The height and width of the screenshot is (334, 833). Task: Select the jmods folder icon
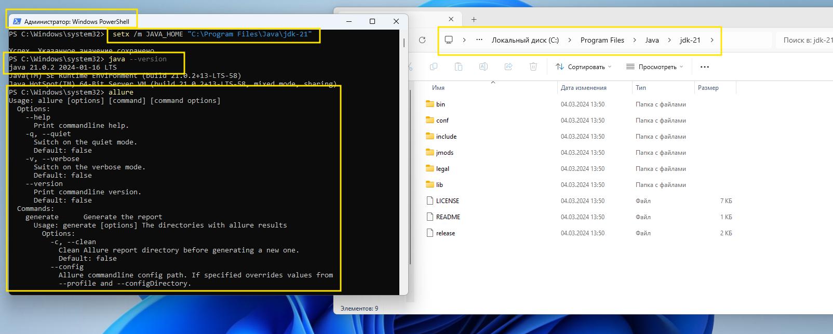pos(430,152)
